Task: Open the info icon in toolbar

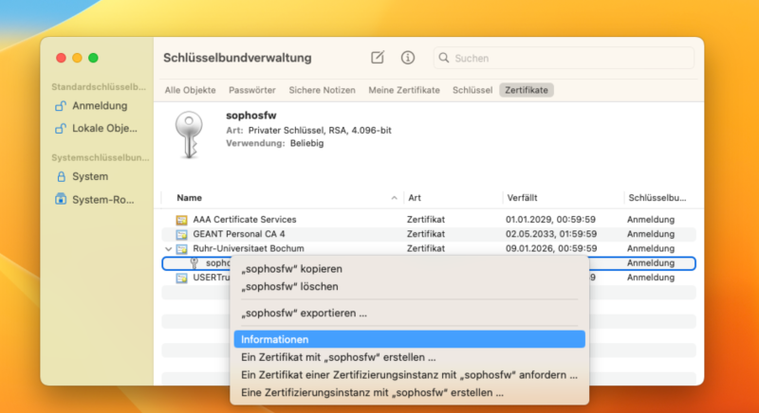Action: click(x=408, y=58)
